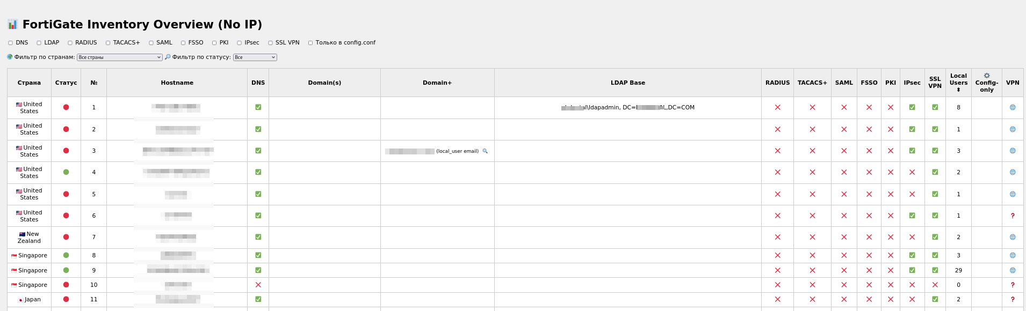The height and width of the screenshot is (311, 1026).
Task: Click the red status dot in row 2
Action: (x=66, y=129)
